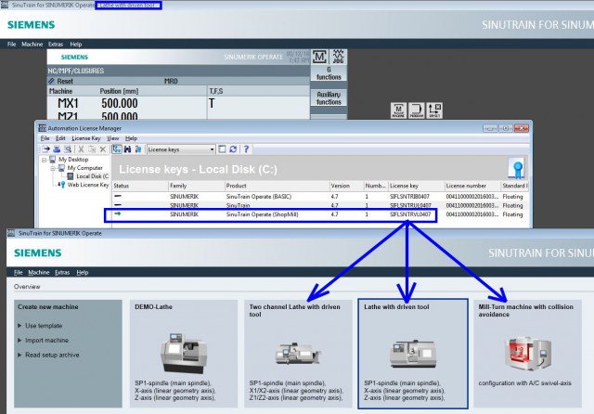Open File menu in lower SinuTrain window
This screenshot has height=414, width=594.
tap(19, 272)
